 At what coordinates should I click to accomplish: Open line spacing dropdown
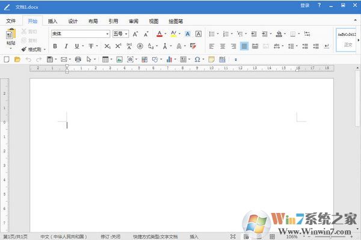coord(297,46)
